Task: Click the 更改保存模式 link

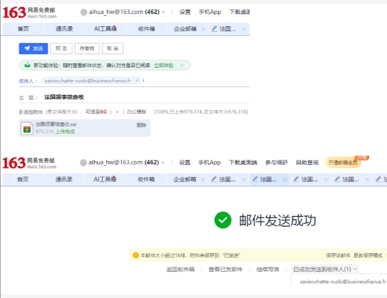Action: tap(368, 256)
